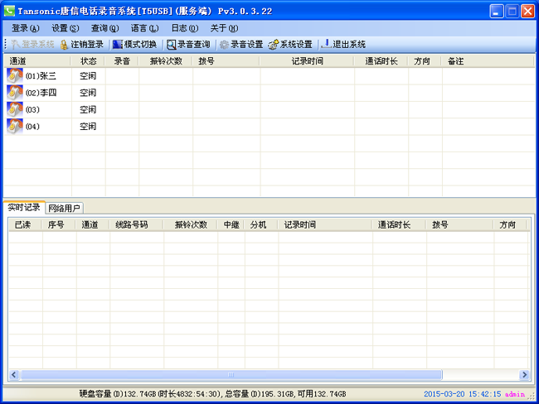The height and width of the screenshot is (404, 539).
Task: Click 退出系统 exit system icon
Action: pyautogui.click(x=327, y=44)
